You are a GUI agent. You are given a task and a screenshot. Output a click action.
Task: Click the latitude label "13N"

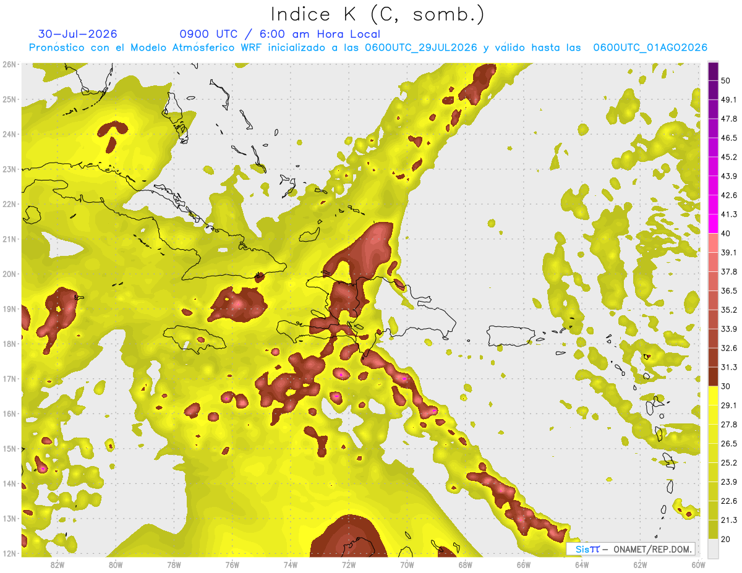[9, 519]
